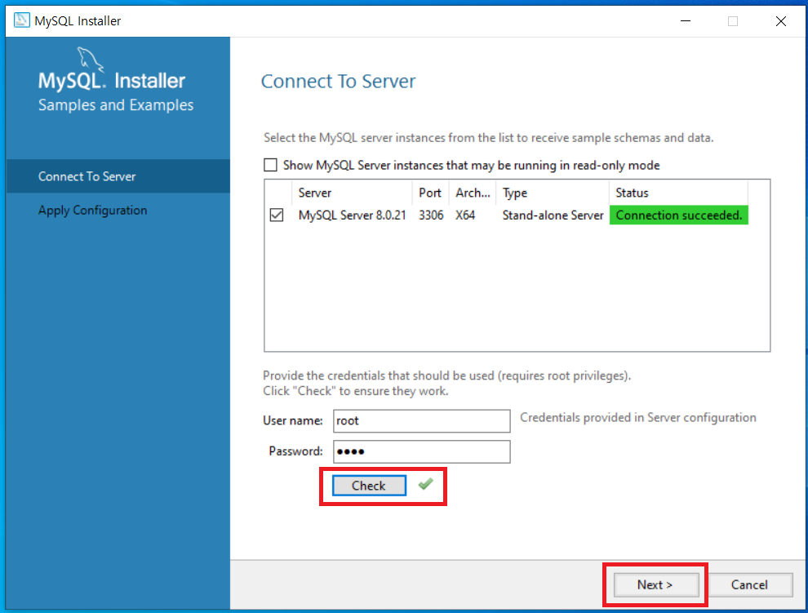
Task: Click the Type column header
Action: (x=553, y=193)
